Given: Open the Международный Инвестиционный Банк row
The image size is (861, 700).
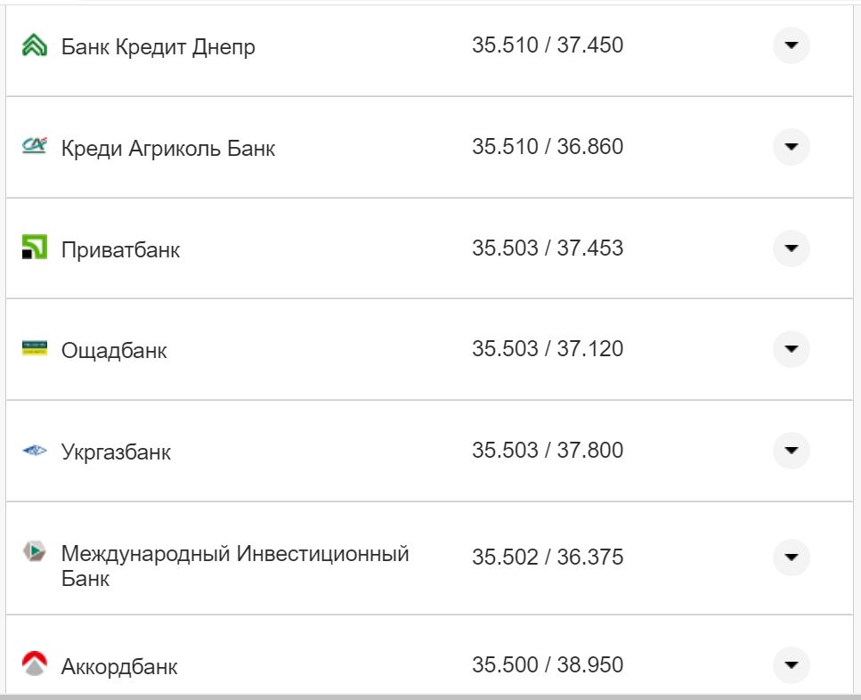Looking at the screenshot, I should click(791, 558).
